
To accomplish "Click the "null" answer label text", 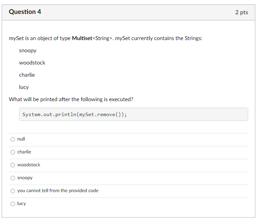I will (21, 139).
